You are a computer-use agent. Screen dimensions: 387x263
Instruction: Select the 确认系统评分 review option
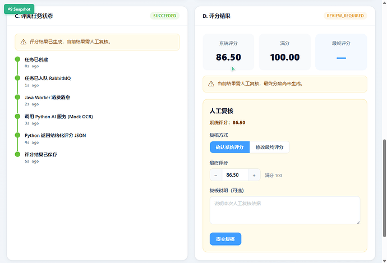tap(229, 147)
